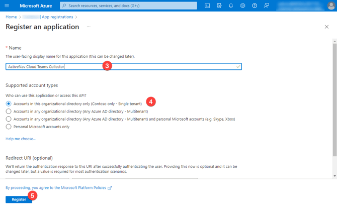Close the Register an application pane
Viewport: 337px width, 209px height.
[x=326, y=27]
